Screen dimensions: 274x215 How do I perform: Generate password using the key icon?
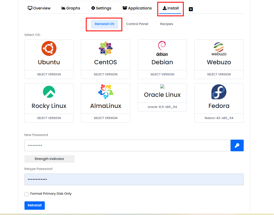pos(237,145)
